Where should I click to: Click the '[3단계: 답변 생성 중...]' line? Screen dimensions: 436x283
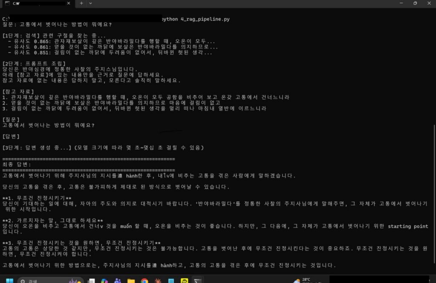pyautogui.click(x=103, y=148)
